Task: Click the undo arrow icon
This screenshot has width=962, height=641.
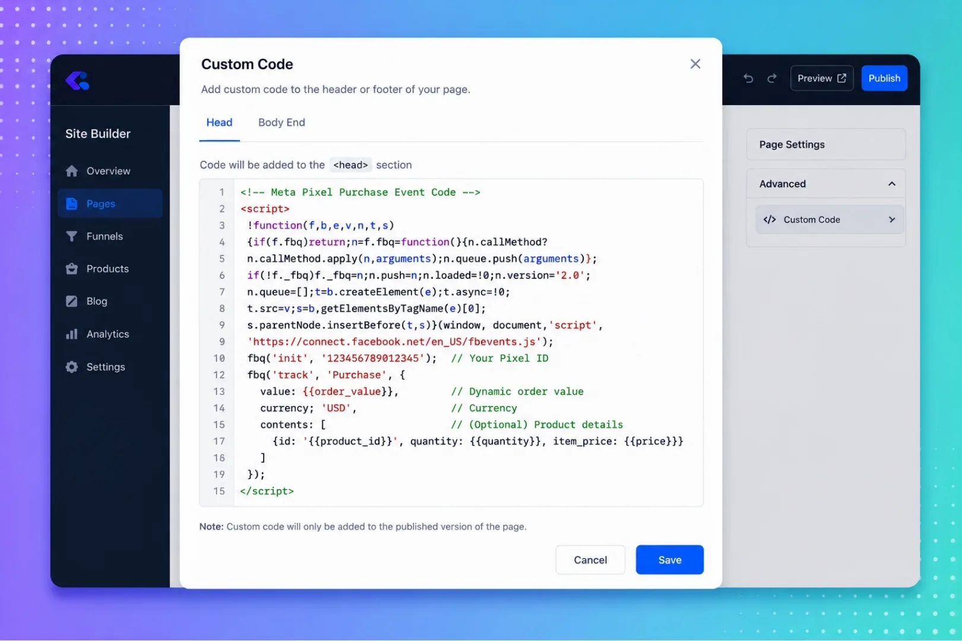Action: 748,78
